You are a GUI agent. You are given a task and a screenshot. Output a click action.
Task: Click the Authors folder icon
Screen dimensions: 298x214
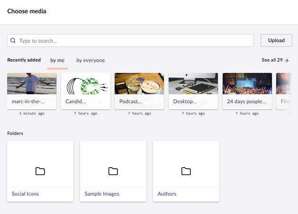click(186, 171)
